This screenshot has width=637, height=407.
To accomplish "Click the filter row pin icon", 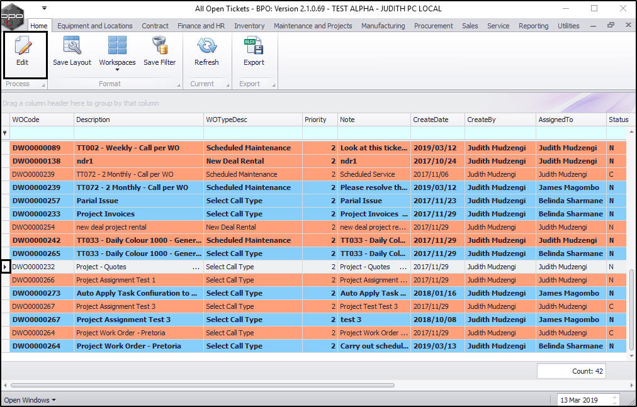I will (x=6, y=133).
